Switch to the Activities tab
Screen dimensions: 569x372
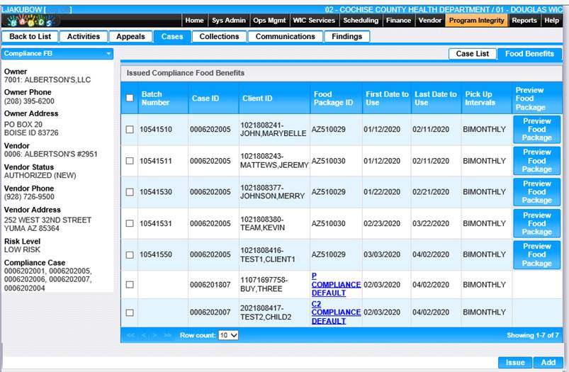click(84, 37)
